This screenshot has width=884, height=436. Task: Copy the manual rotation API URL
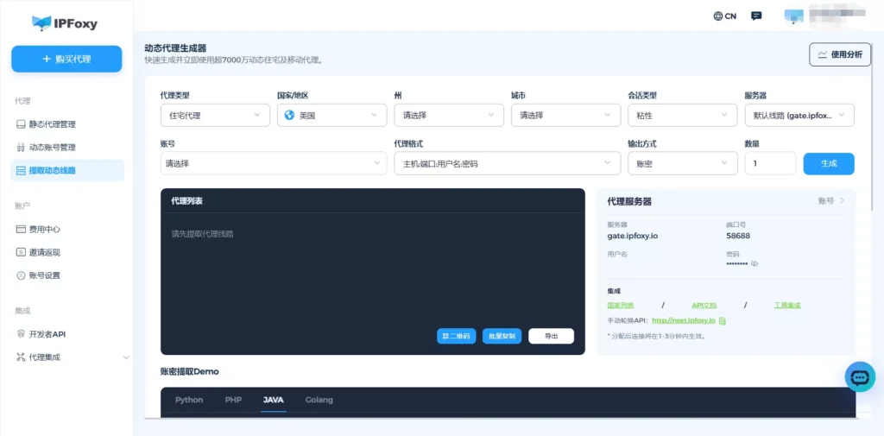pyautogui.click(x=723, y=320)
